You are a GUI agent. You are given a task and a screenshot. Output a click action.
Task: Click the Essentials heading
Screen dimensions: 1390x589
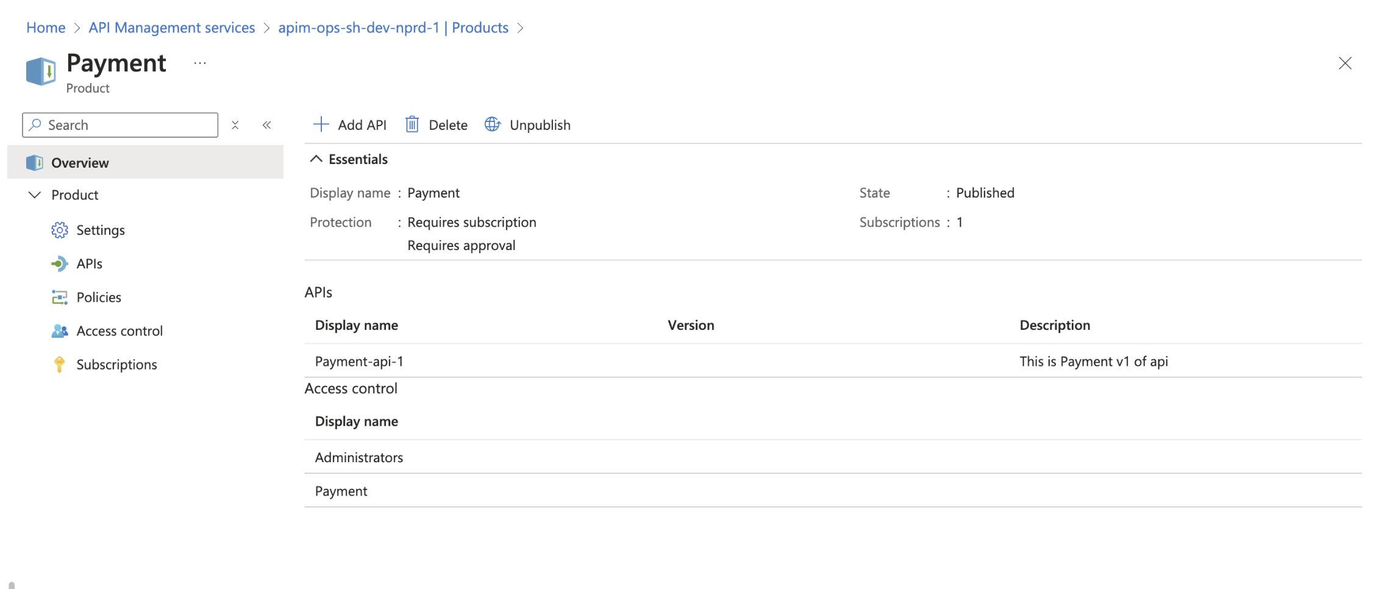tap(358, 159)
